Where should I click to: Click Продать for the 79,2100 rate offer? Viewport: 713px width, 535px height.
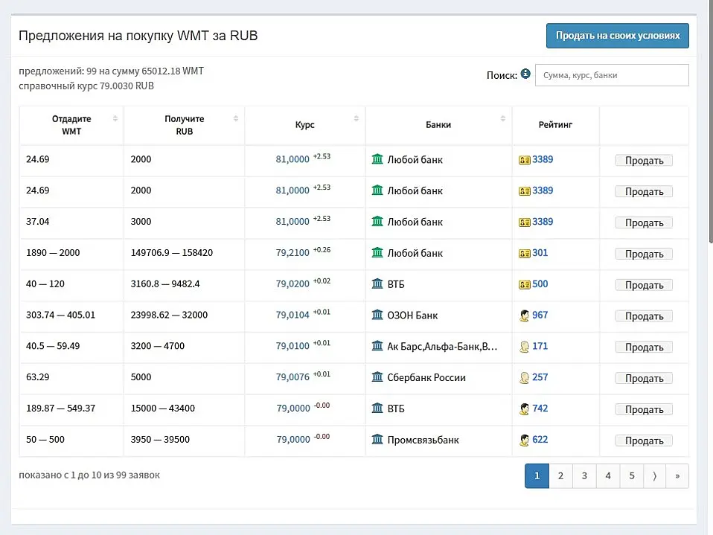(644, 254)
